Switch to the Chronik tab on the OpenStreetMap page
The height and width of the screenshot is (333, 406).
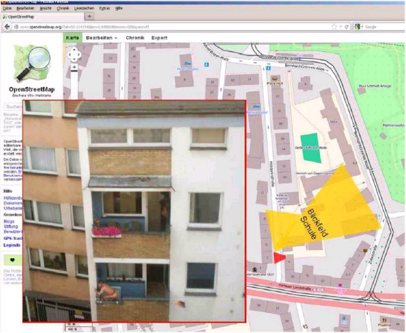pyautogui.click(x=135, y=38)
